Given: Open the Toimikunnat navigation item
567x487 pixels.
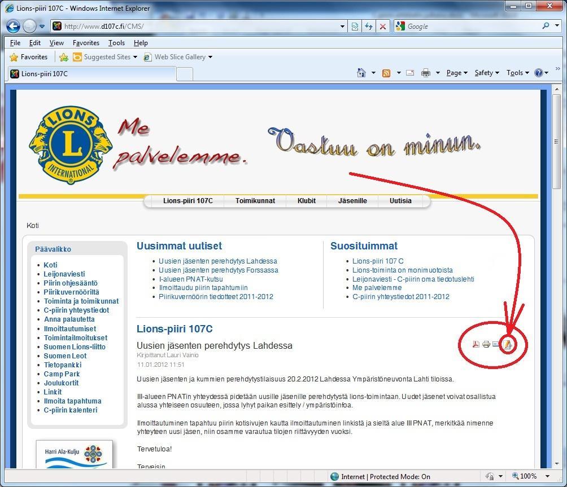Looking at the screenshot, I should click(x=255, y=201).
